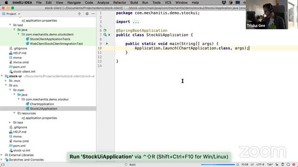This screenshot has width=298, height=167.
Task: Toggle tool window buttons at bottom-left corner
Action: [x=3, y=165]
